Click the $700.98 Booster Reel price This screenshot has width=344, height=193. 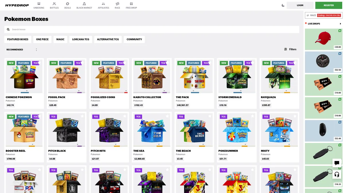pyautogui.click(x=11, y=159)
